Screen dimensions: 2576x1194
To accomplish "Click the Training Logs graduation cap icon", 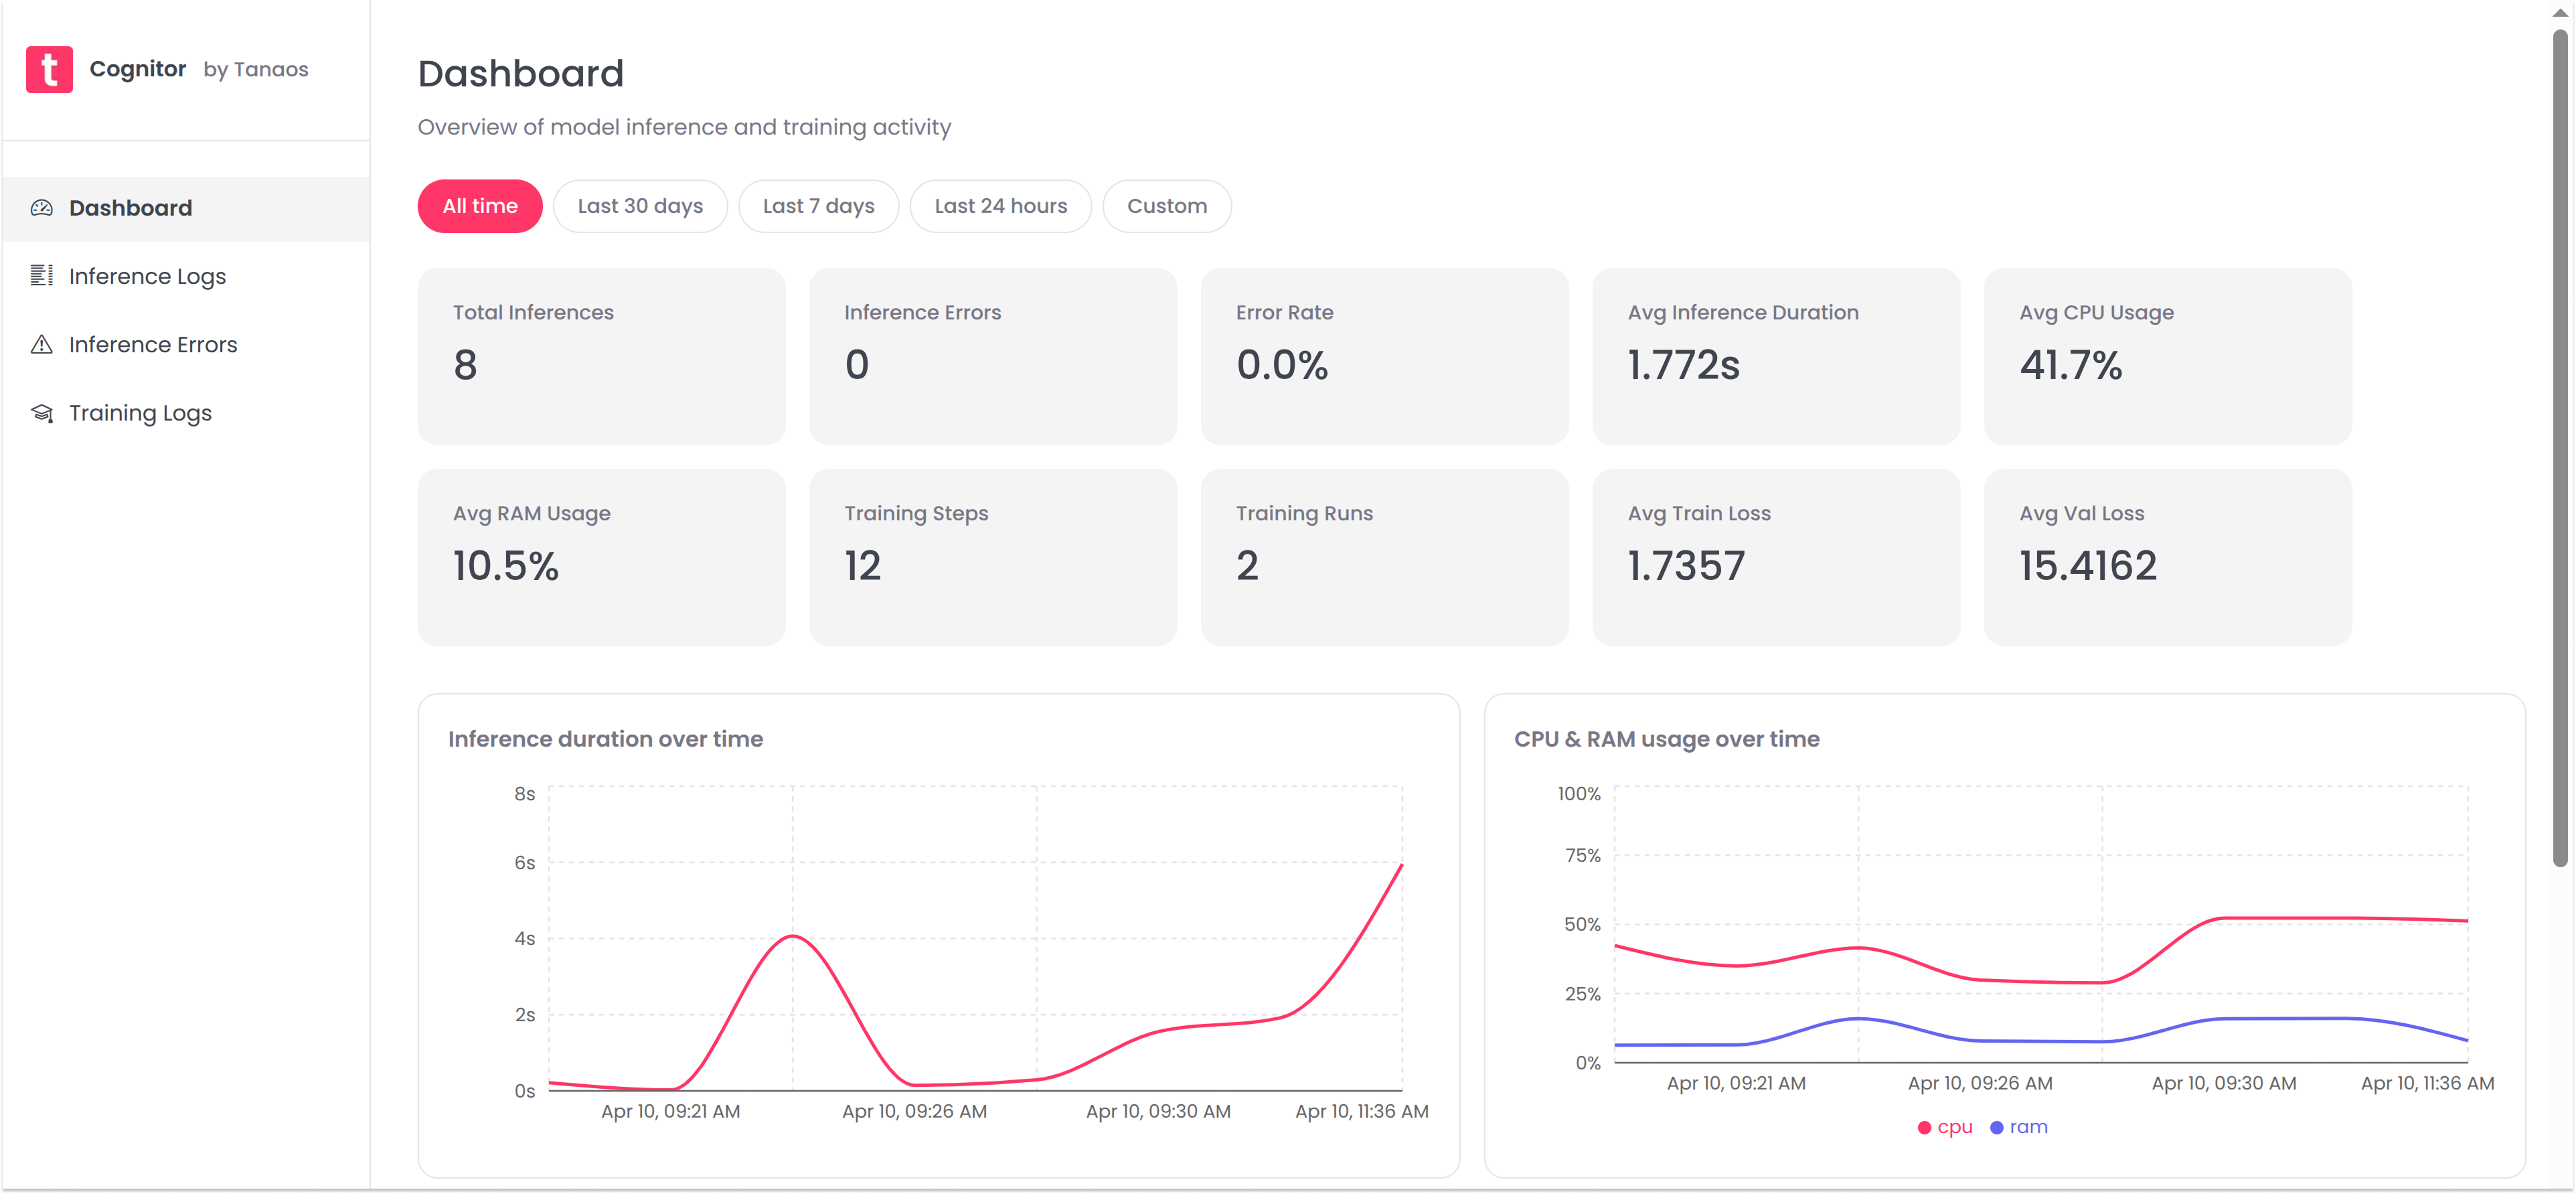I will click(x=41, y=413).
